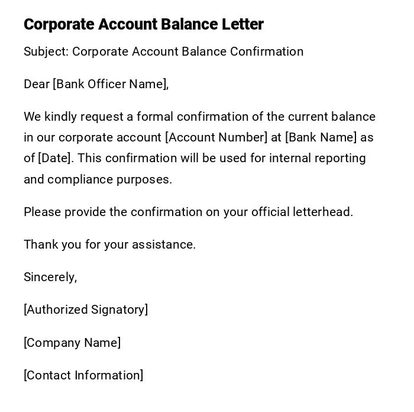The height and width of the screenshot is (412, 414).
Task: Click the word "Subject:" label
Action: pyautogui.click(x=46, y=51)
